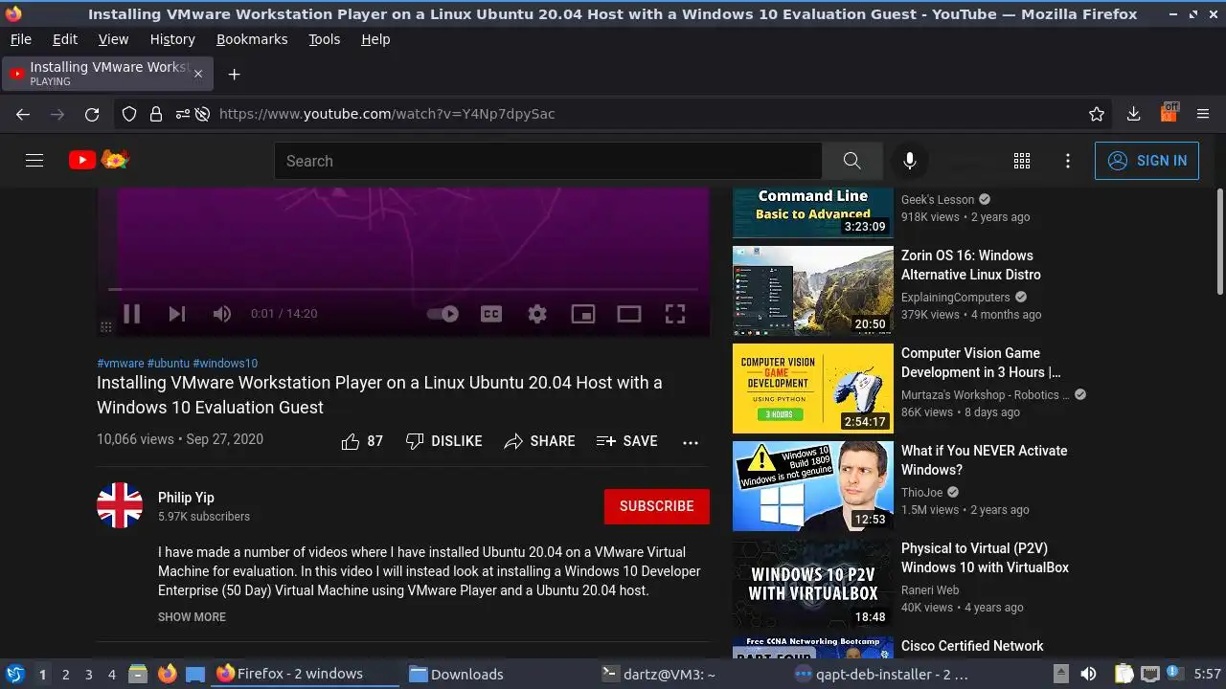Viewport: 1226px width, 689px height.
Task: Open Command Line Basic to Advanced thumbnail
Action: pyautogui.click(x=813, y=212)
